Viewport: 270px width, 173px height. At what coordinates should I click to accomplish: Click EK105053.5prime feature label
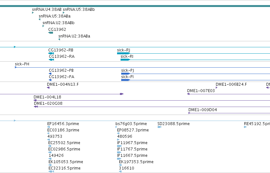(66, 162)
